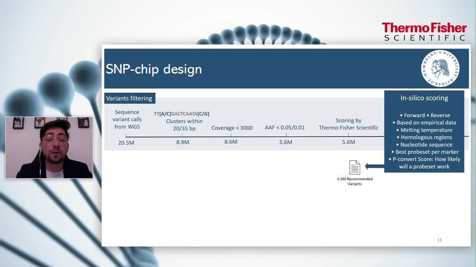Screen dimensions: 476x267
Task: Click "3.1M Recommended Variants" caption
Action: (354, 181)
